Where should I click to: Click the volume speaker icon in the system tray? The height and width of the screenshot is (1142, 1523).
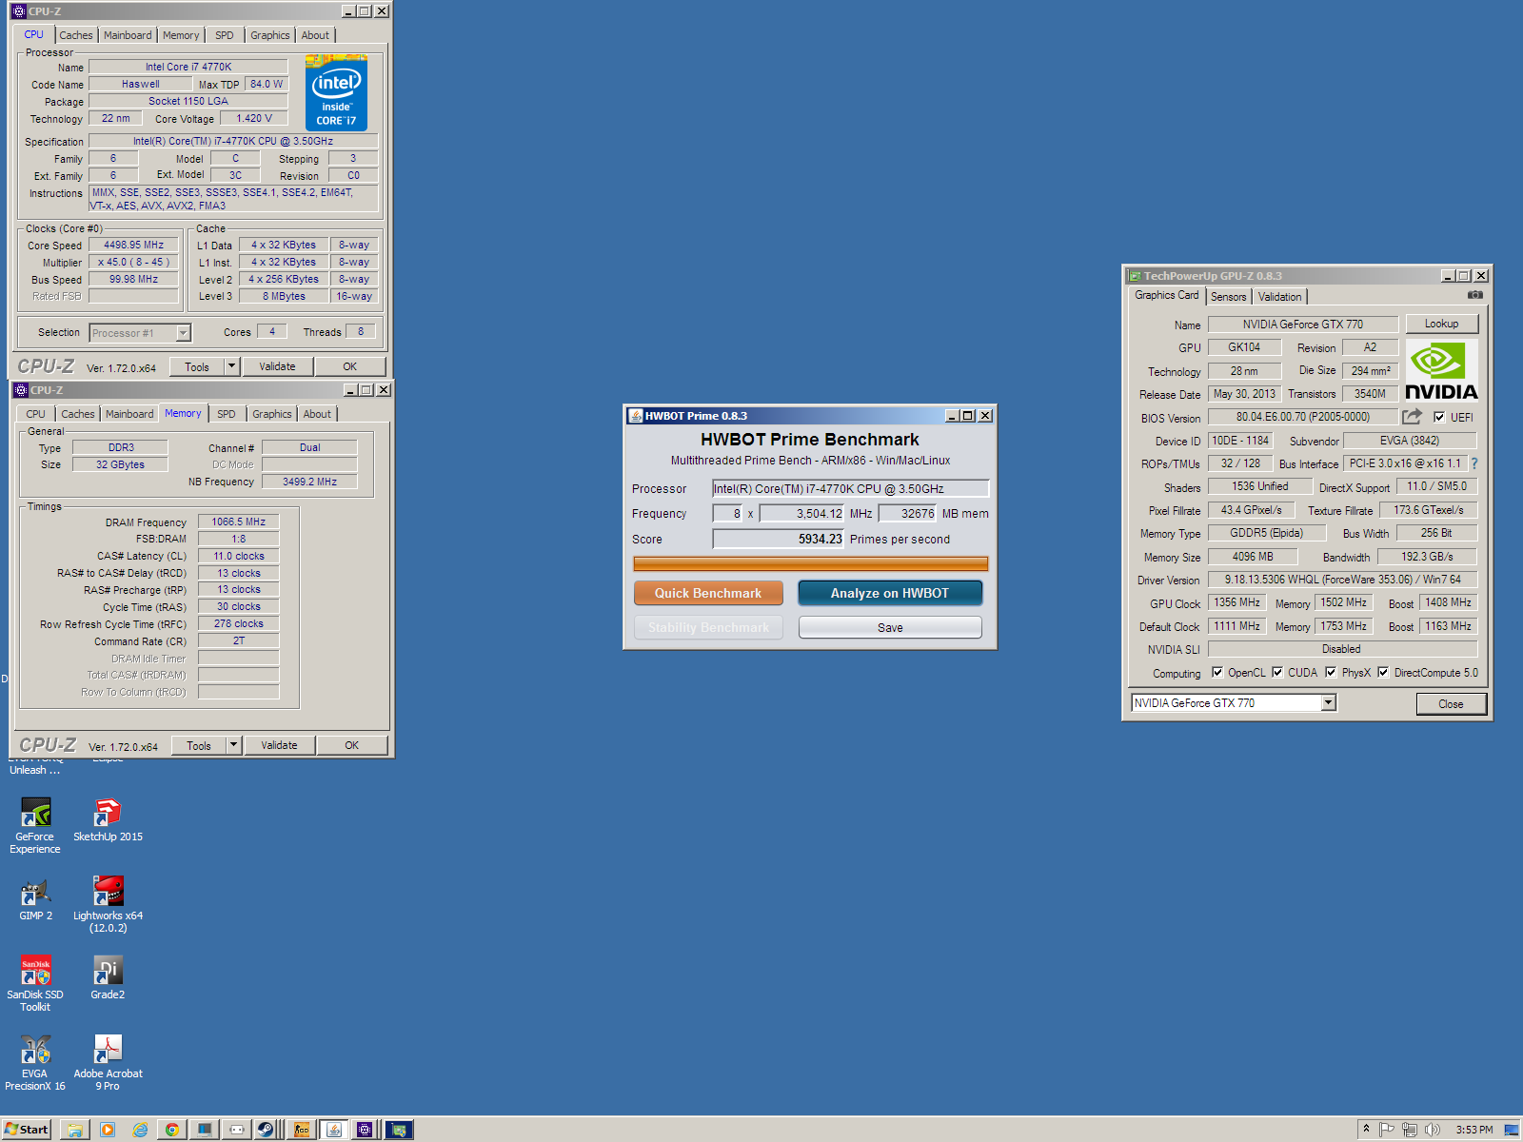coord(1433,1130)
